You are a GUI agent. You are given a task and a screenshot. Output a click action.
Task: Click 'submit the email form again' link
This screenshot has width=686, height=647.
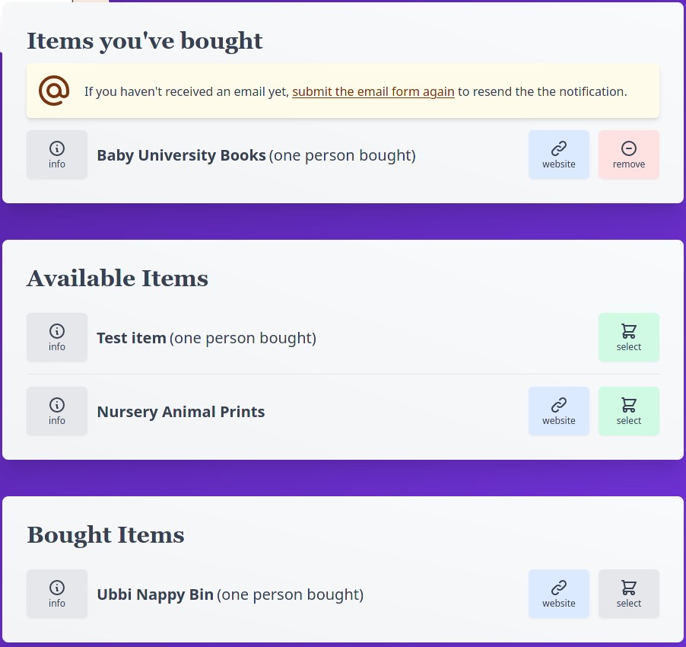[373, 91]
